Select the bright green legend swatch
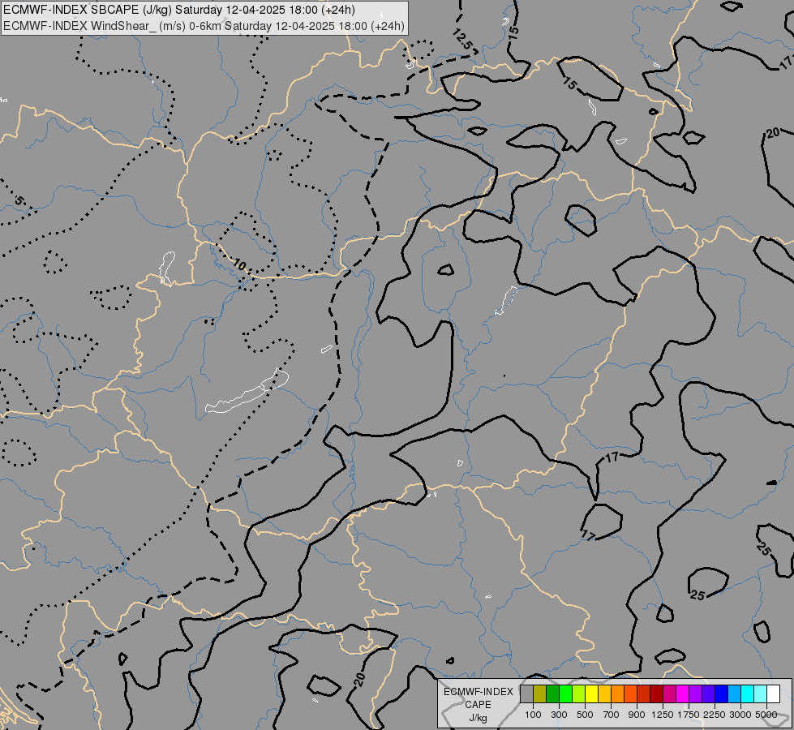794x730 pixels. (565, 694)
